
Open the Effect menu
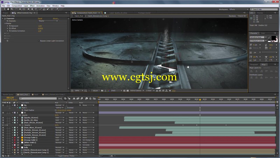point(32,6)
